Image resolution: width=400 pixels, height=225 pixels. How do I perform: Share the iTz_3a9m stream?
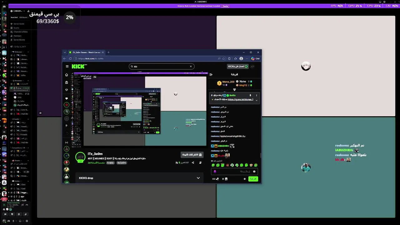click(193, 162)
